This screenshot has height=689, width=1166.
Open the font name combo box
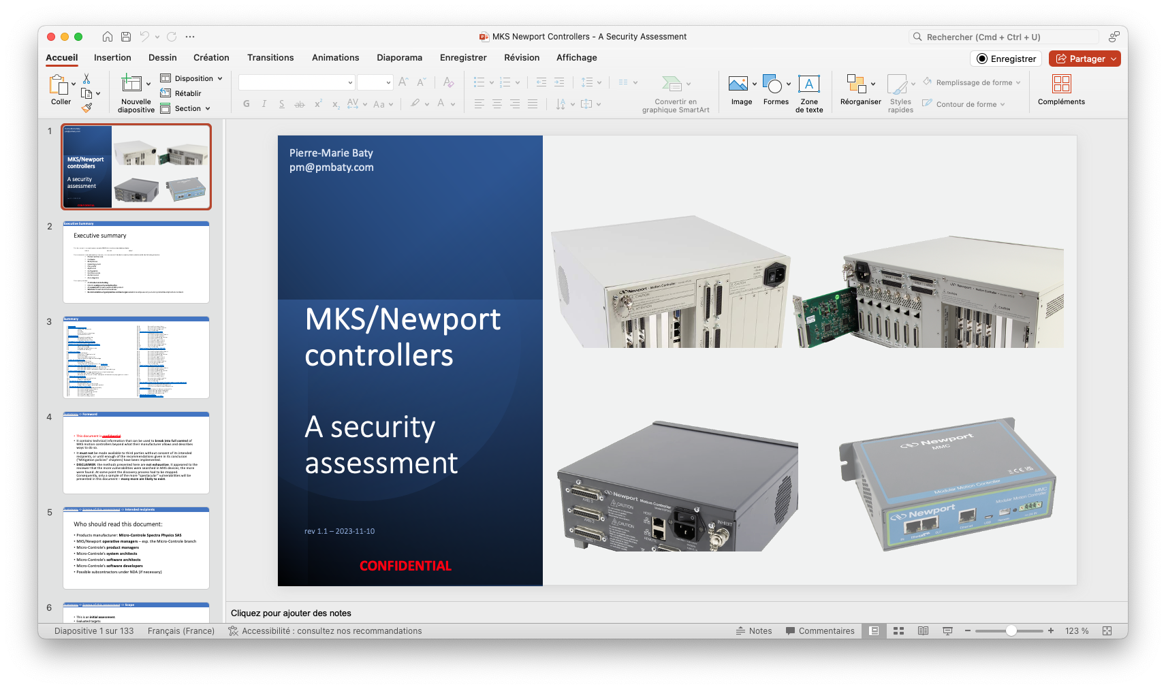(296, 82)
